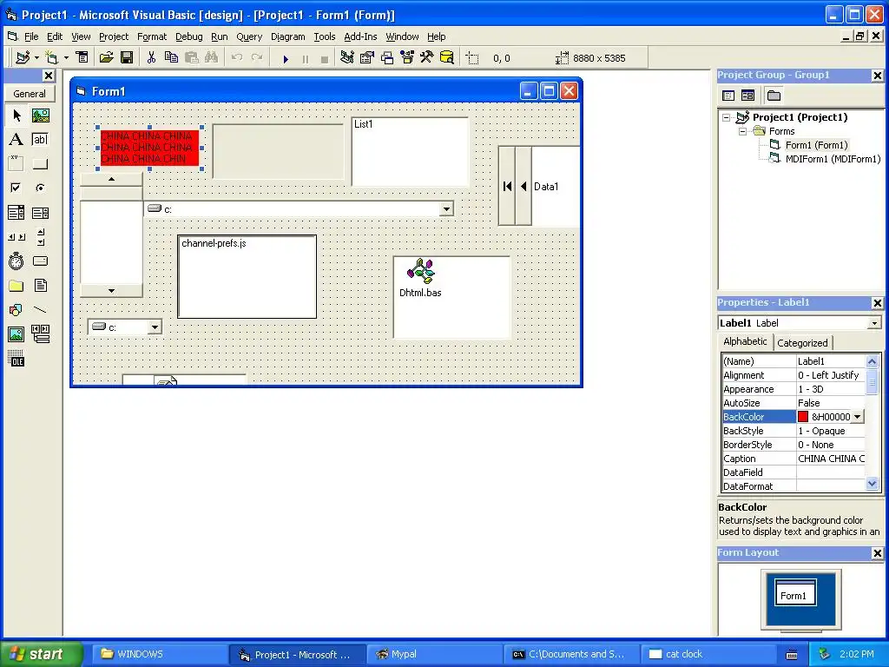Viewport: 889px width, 667px height.
Task: Select the HScrollBar tool in the toolbox
Action: click(x=16, y=237)
